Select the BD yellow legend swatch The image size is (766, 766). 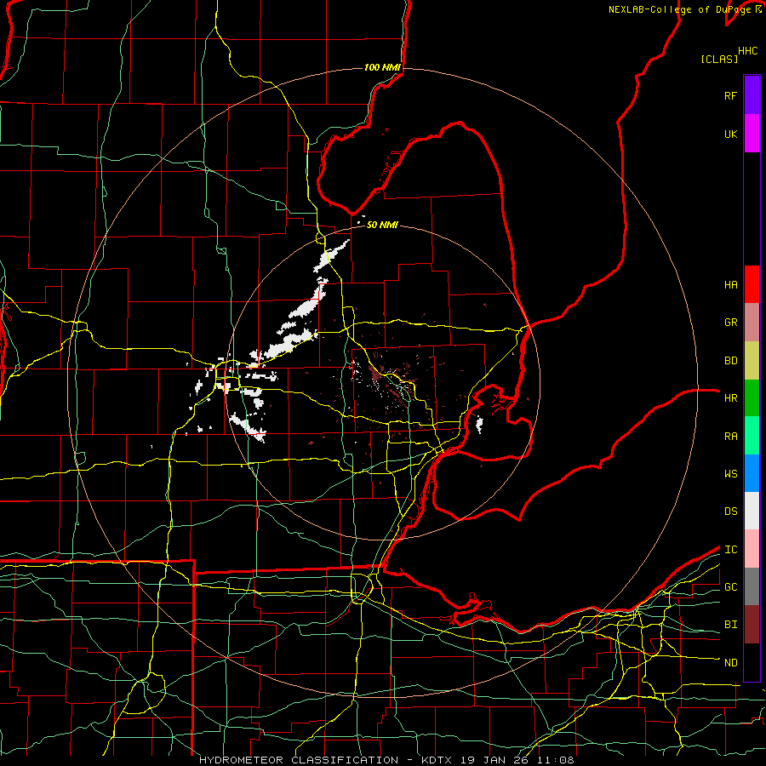pyautogui.click(x=752, y=361)
